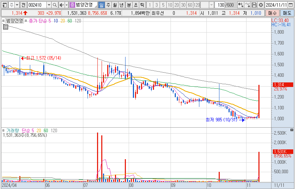
Task: Click the add indicator line icon
Action: 248,5
